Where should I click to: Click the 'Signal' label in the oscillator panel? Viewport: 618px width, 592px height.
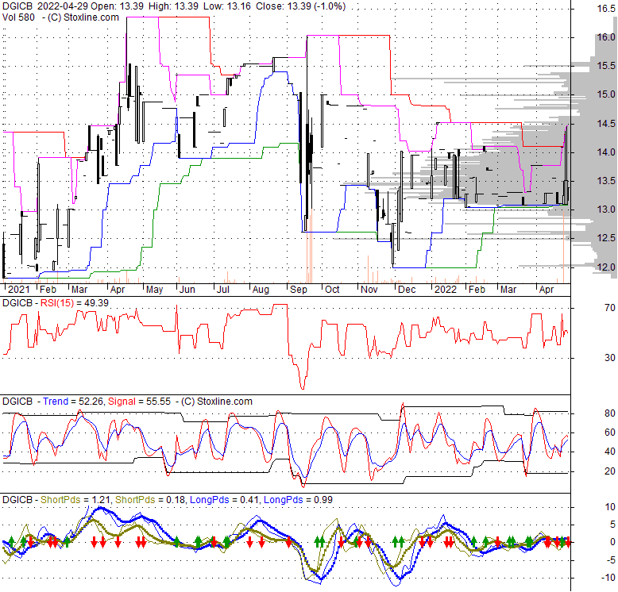(x=122, y=402)
